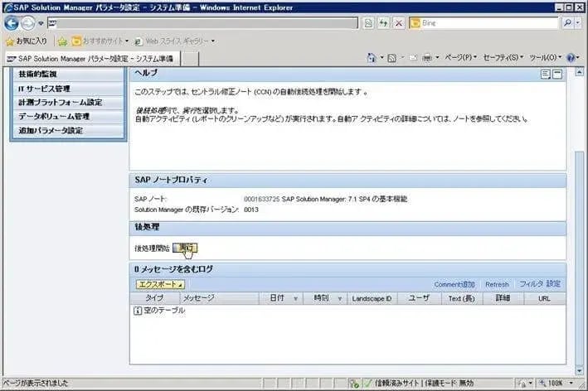Screen dimensions: 588x391
Task: Click the status bar popup blocker icon
Action: tap(353, 384)
